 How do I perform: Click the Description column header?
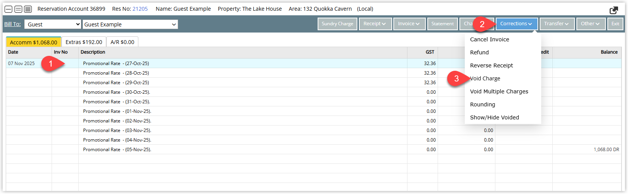[243, 52]
